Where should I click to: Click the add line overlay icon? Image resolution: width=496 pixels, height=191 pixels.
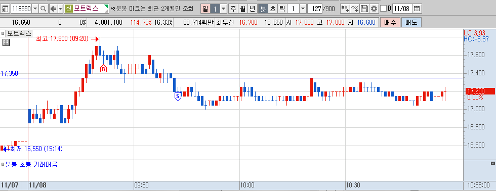coord(355,9)
